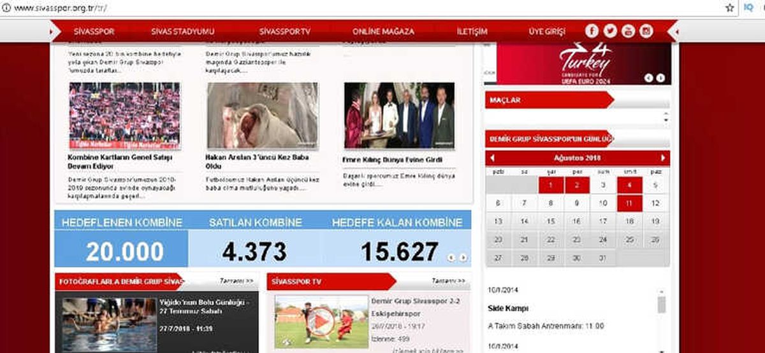Open the Instagram icon in header
Viewport: 765px width, 353px height.
(x=646, y=31)
